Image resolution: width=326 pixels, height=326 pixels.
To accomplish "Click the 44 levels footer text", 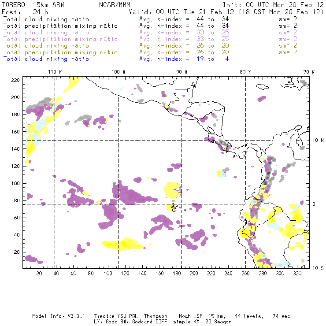I will 245,316.
